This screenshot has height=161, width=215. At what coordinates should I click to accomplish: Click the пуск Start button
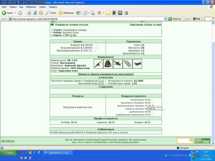pos(9,153)
